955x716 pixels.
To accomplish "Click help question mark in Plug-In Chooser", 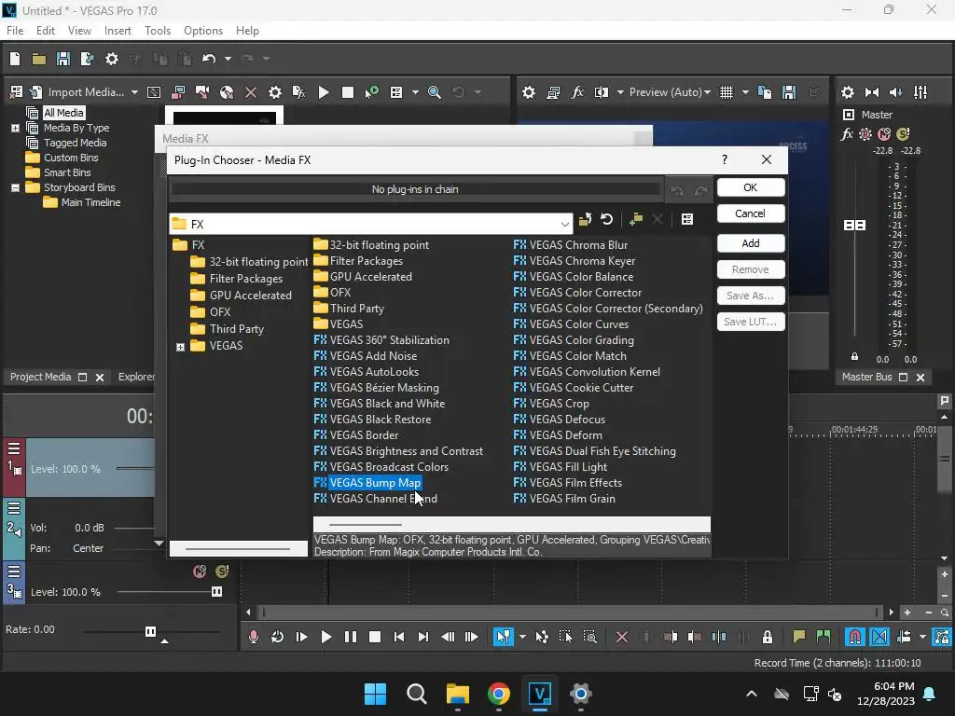I will [724, 159].
